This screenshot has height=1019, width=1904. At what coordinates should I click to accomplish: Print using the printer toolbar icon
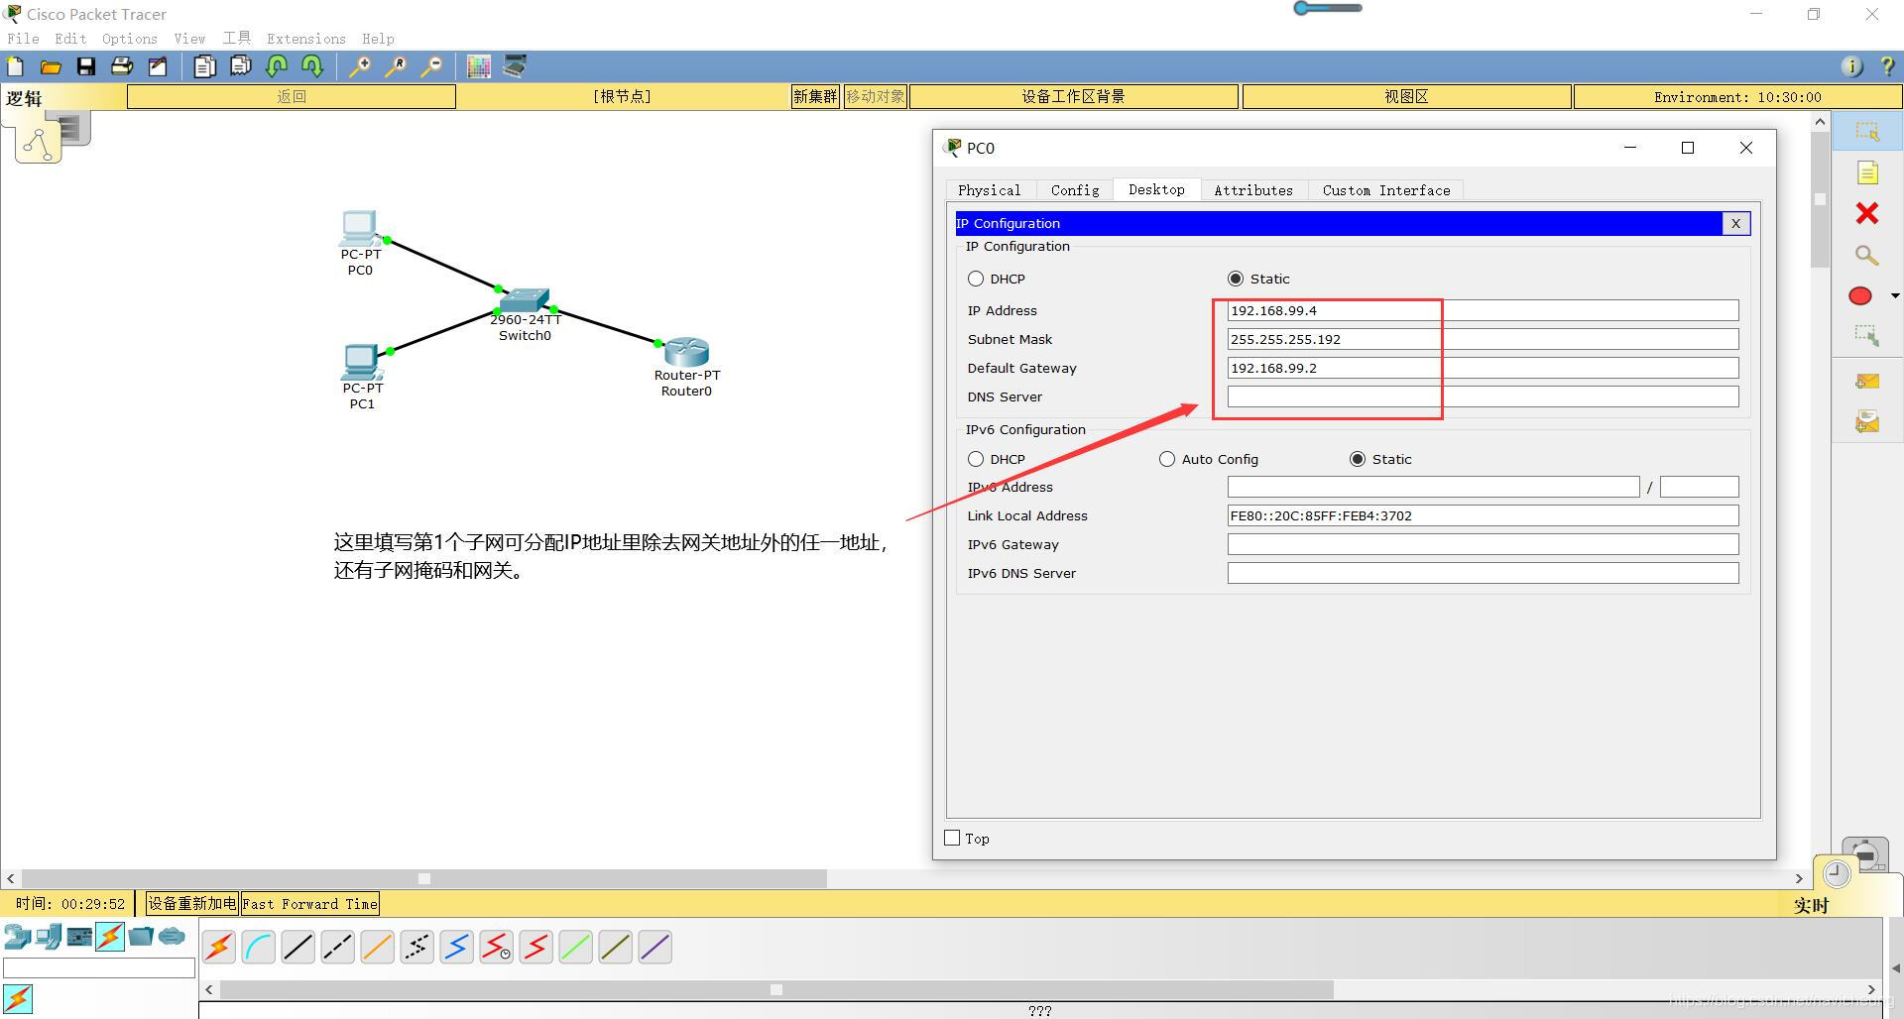click(x=122, y=66)
